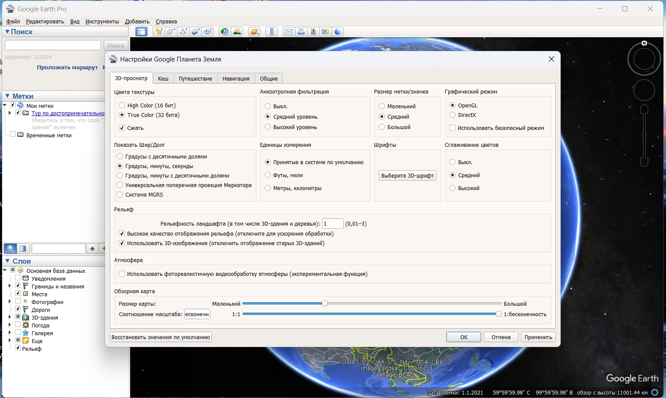The image size is (666, 398).
Task: Click the Add Placemark pushpin icon
Action: 159,32
